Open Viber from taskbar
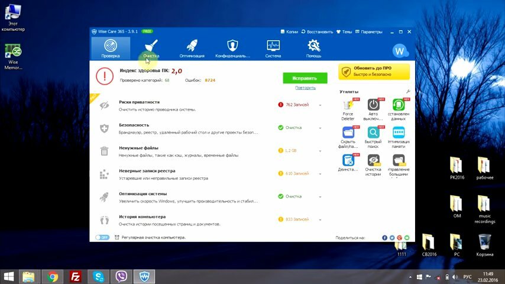The width and height of the screenshot is (505, 284). (121, 276)
